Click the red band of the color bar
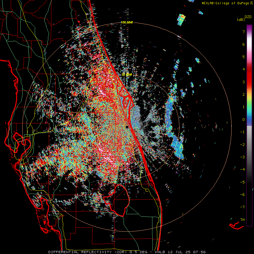 pos(249,76)
